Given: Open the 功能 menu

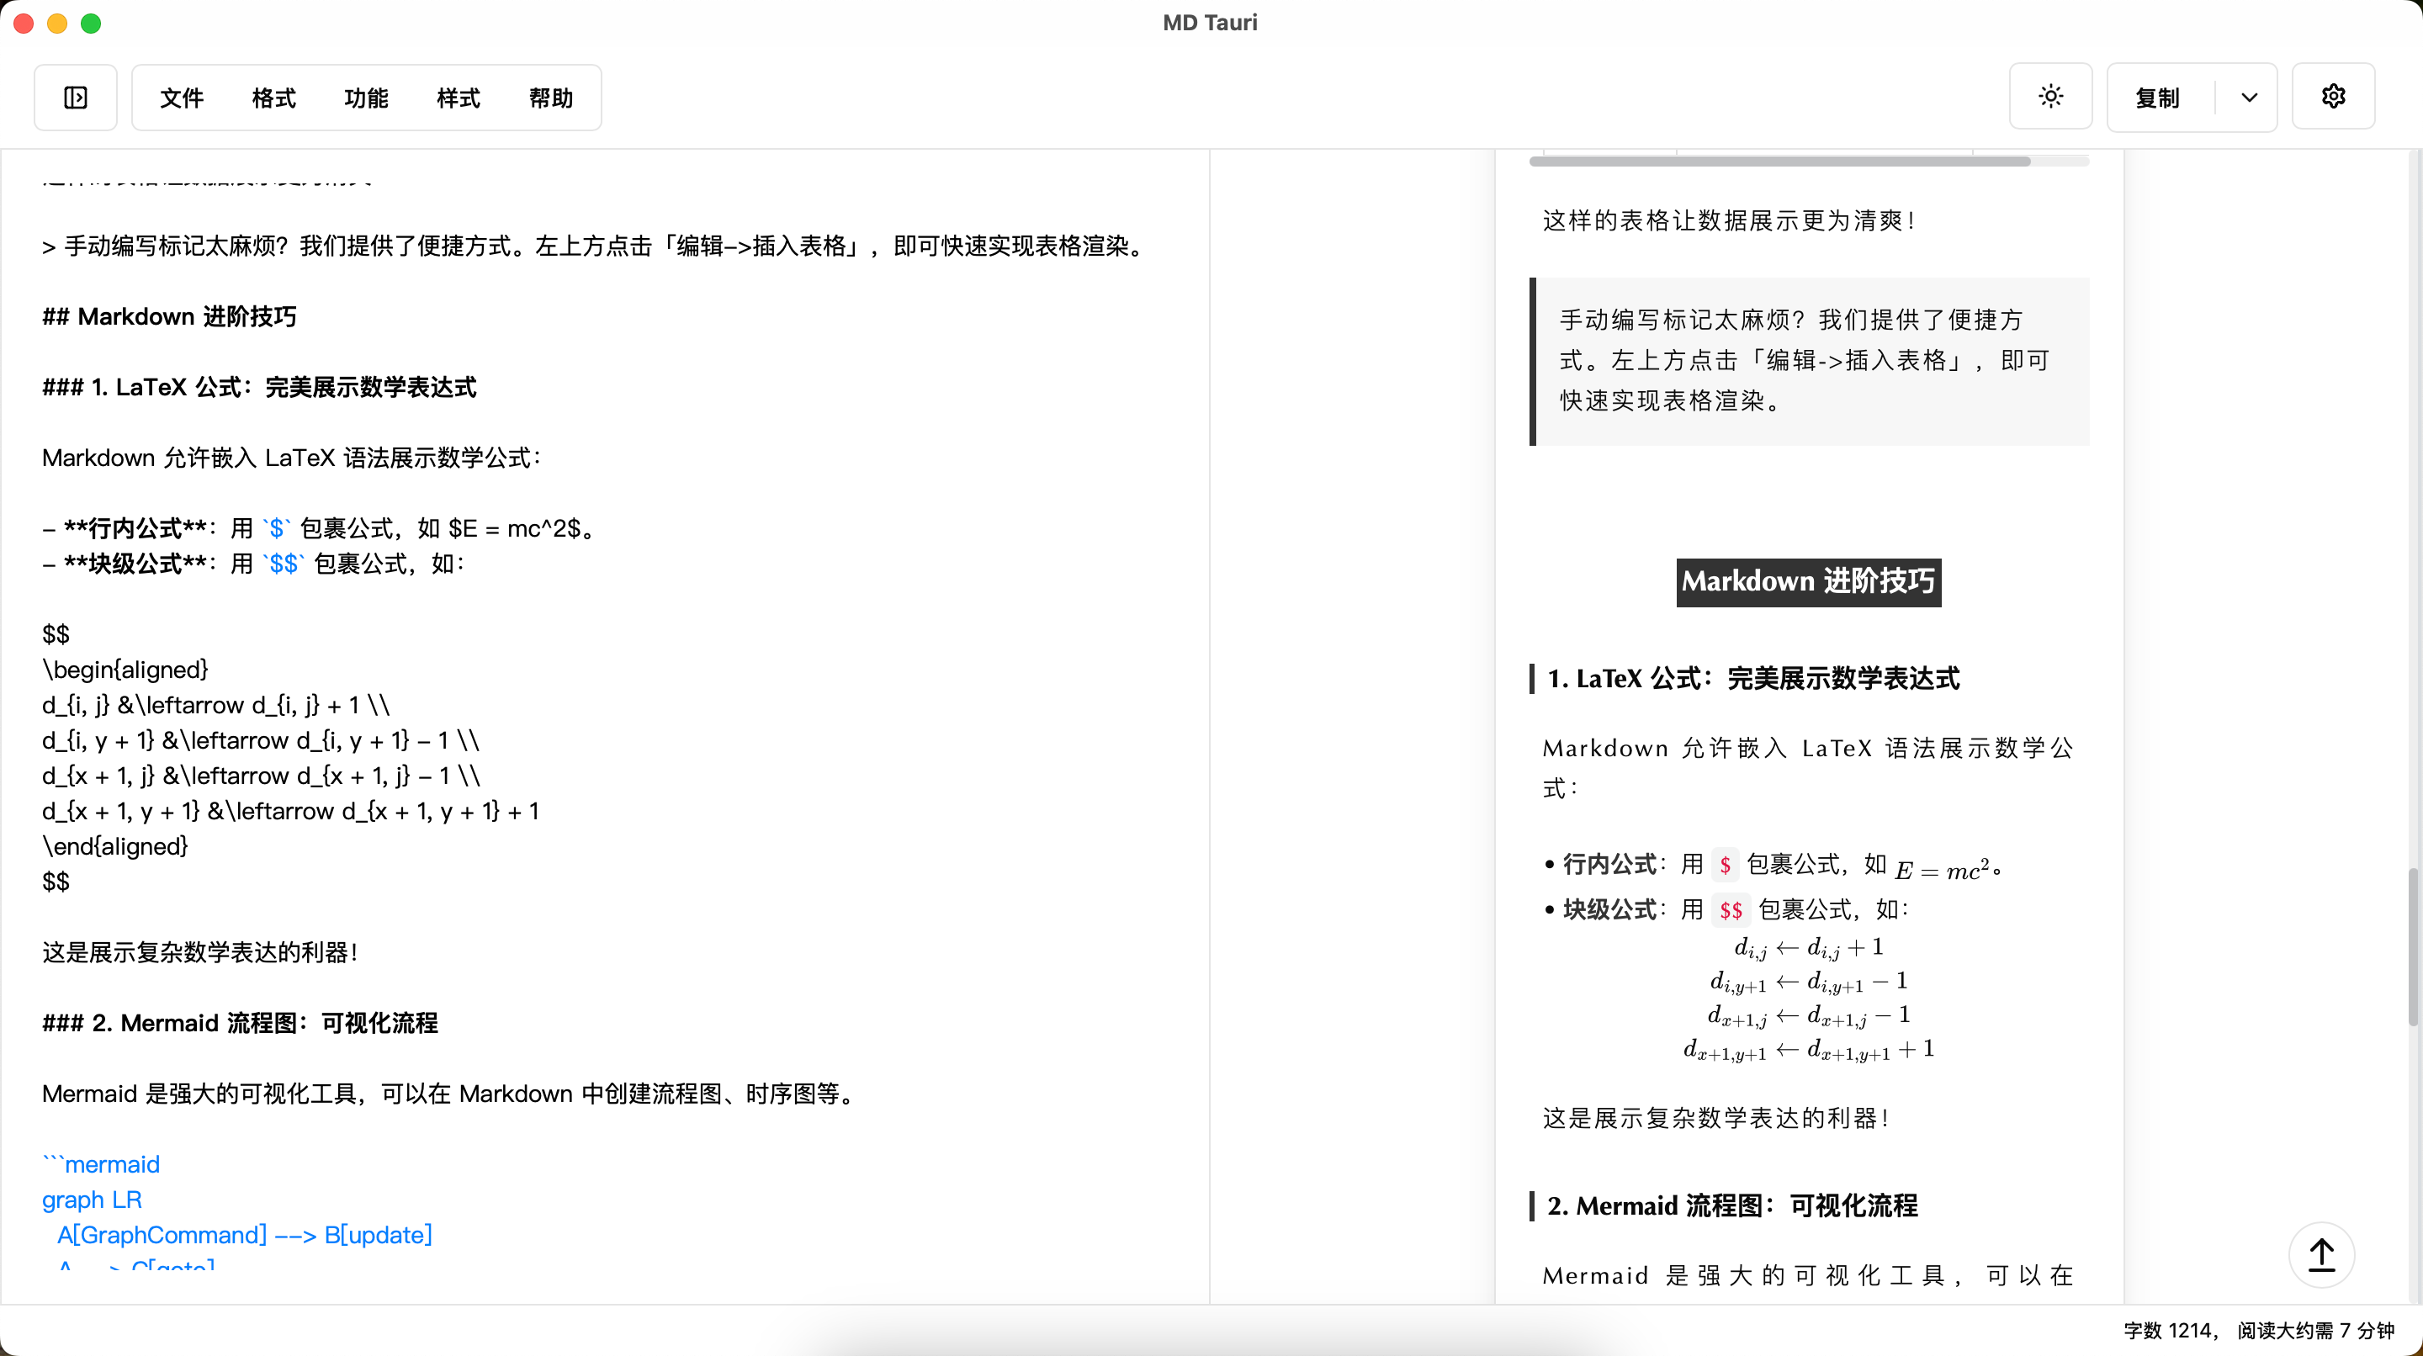Looking at the screenshot, I should tap(366, 98).
